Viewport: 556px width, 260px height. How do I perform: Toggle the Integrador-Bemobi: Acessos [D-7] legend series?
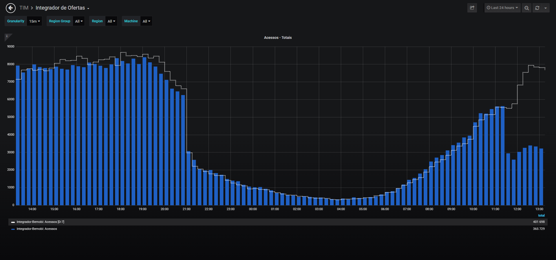pyautogui.click(x=40, y=222)
